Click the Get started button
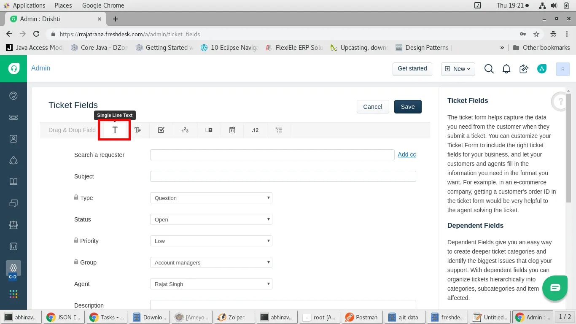 point(412,69)
